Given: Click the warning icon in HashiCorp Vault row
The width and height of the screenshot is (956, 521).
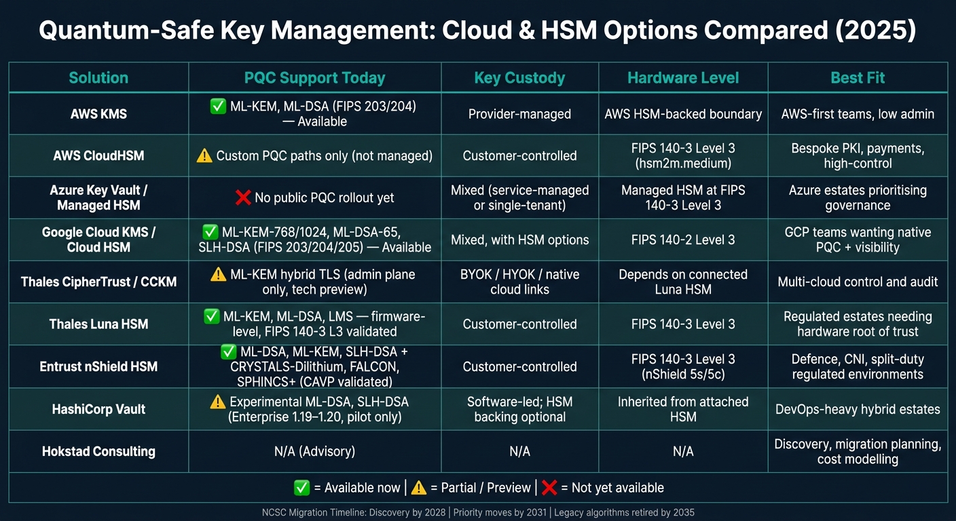Looking at the screenshot, I should pyautogui.click(x=218, y=402).
